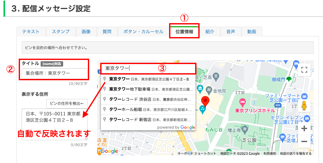Click 地図の誤りを報告する link
Screen dimensions: 323x163
coord(296,153)
